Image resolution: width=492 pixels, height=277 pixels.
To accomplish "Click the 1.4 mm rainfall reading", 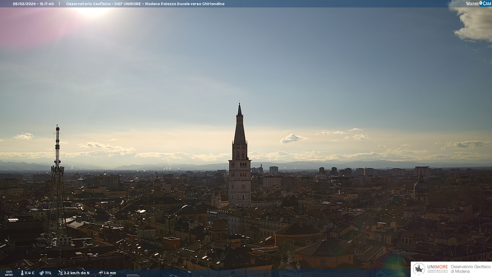I will click(x=110, y=273).
